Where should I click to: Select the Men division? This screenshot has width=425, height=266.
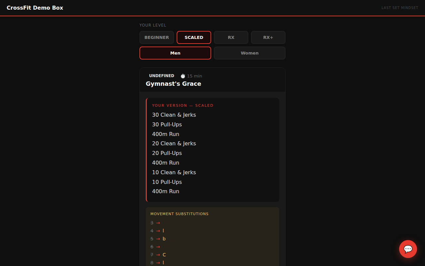point(175,53)
